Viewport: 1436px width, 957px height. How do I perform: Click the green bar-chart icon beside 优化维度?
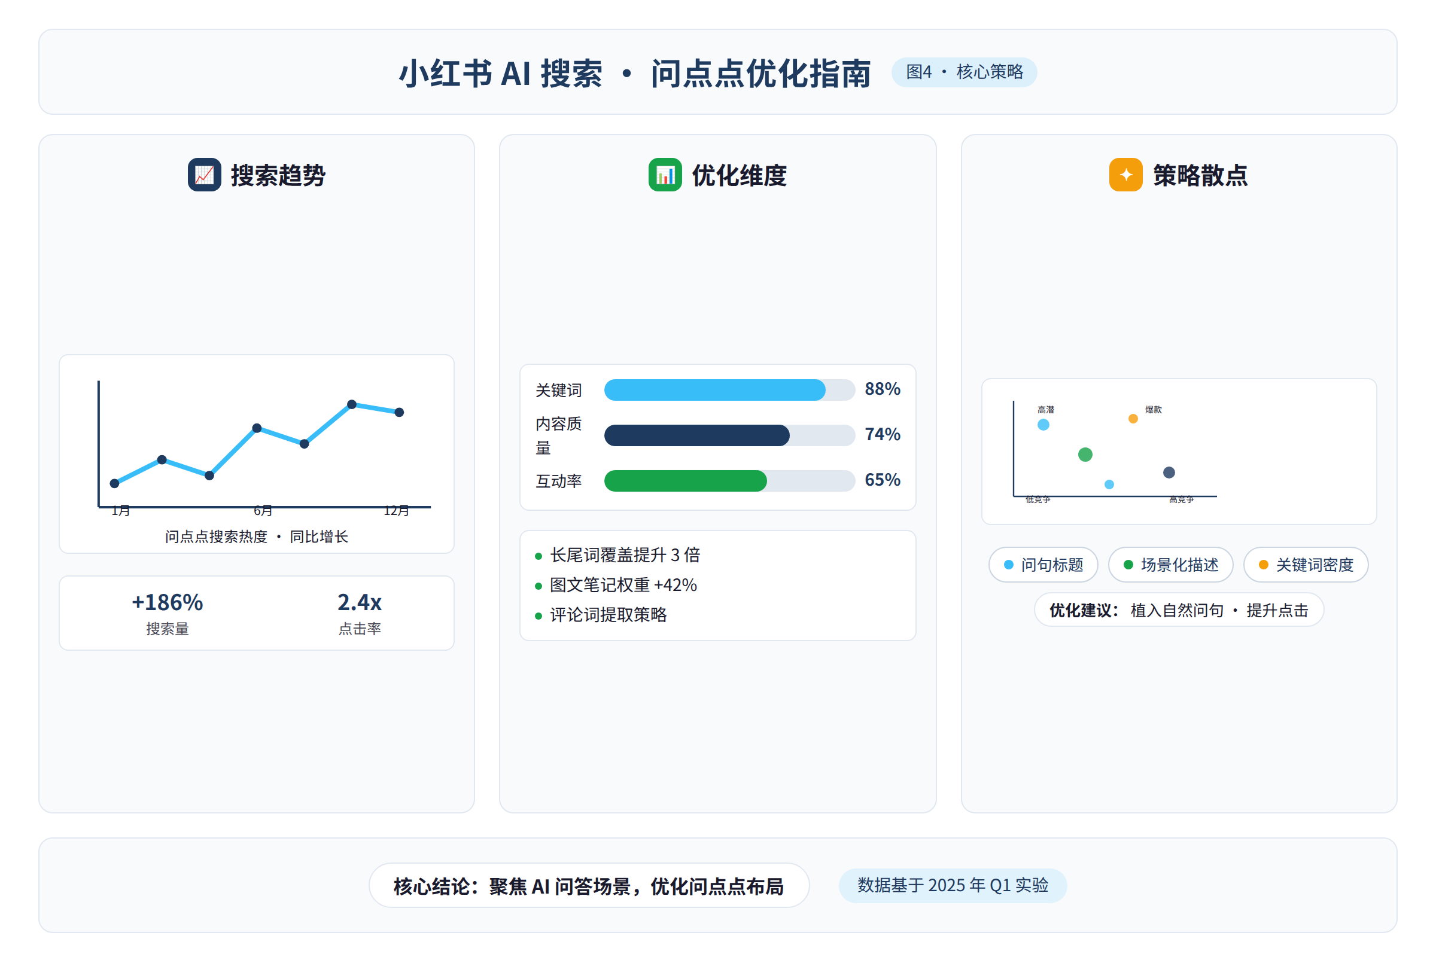coord(665,175)
